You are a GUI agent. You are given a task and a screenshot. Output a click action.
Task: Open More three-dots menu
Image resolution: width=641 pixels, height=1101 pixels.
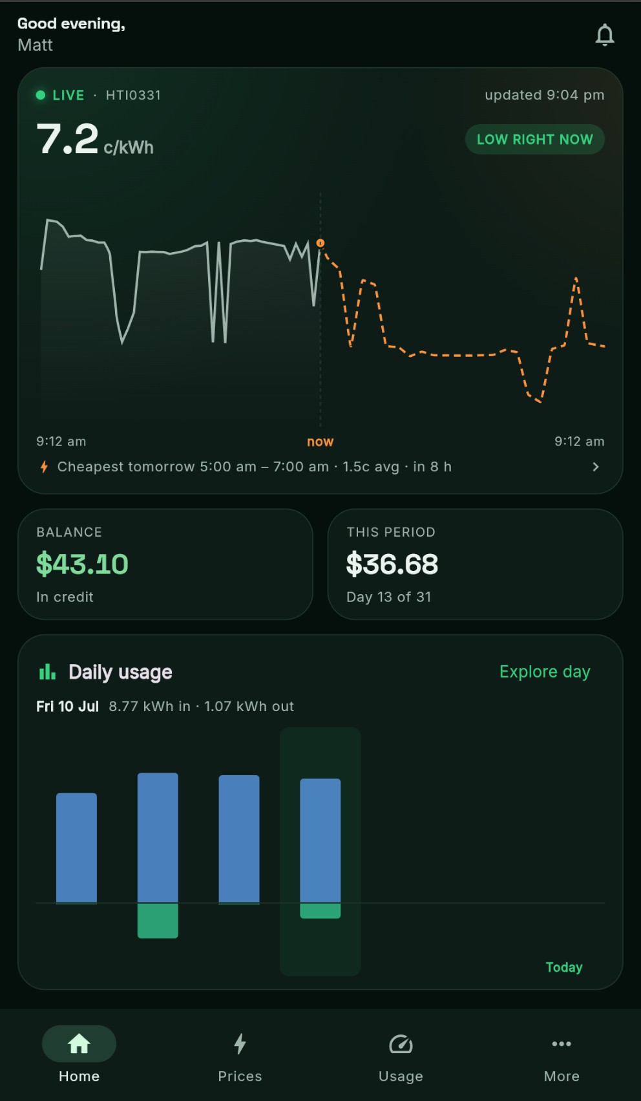point(562,1043)
